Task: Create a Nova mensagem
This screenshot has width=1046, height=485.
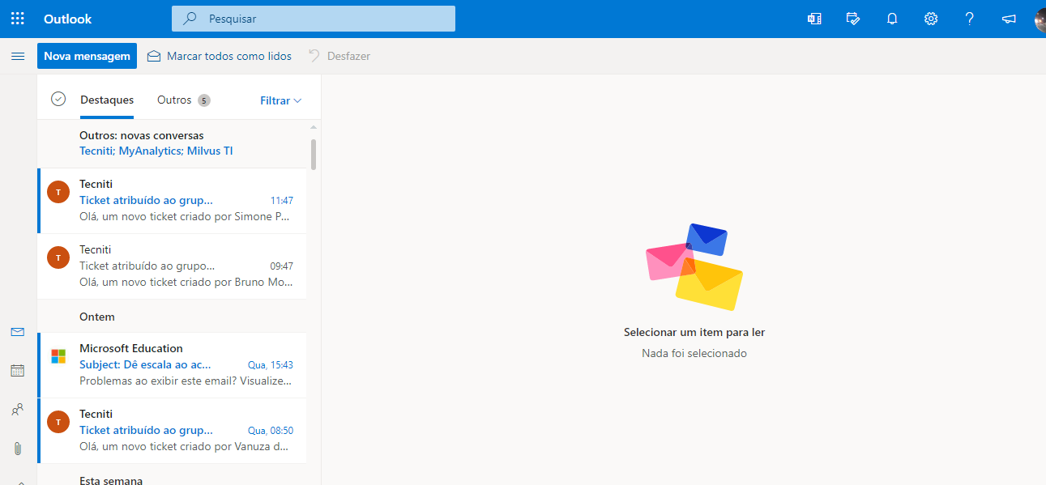Action: [87, 55]
